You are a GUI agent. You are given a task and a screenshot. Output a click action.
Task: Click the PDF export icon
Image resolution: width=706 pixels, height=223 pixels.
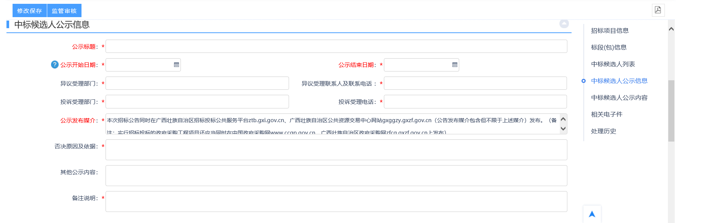point(658,10)
